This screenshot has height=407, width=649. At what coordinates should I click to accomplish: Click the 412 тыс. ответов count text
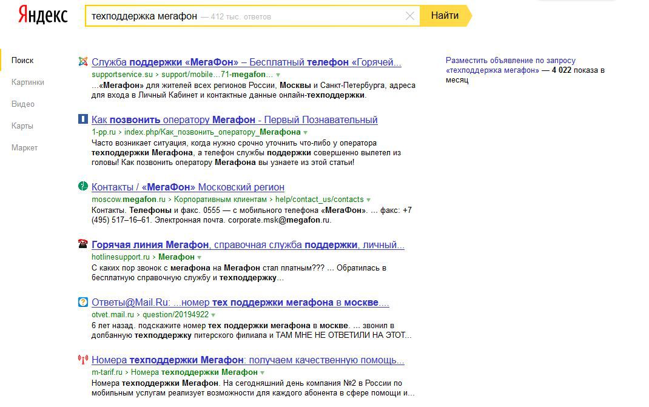(241, 16)
